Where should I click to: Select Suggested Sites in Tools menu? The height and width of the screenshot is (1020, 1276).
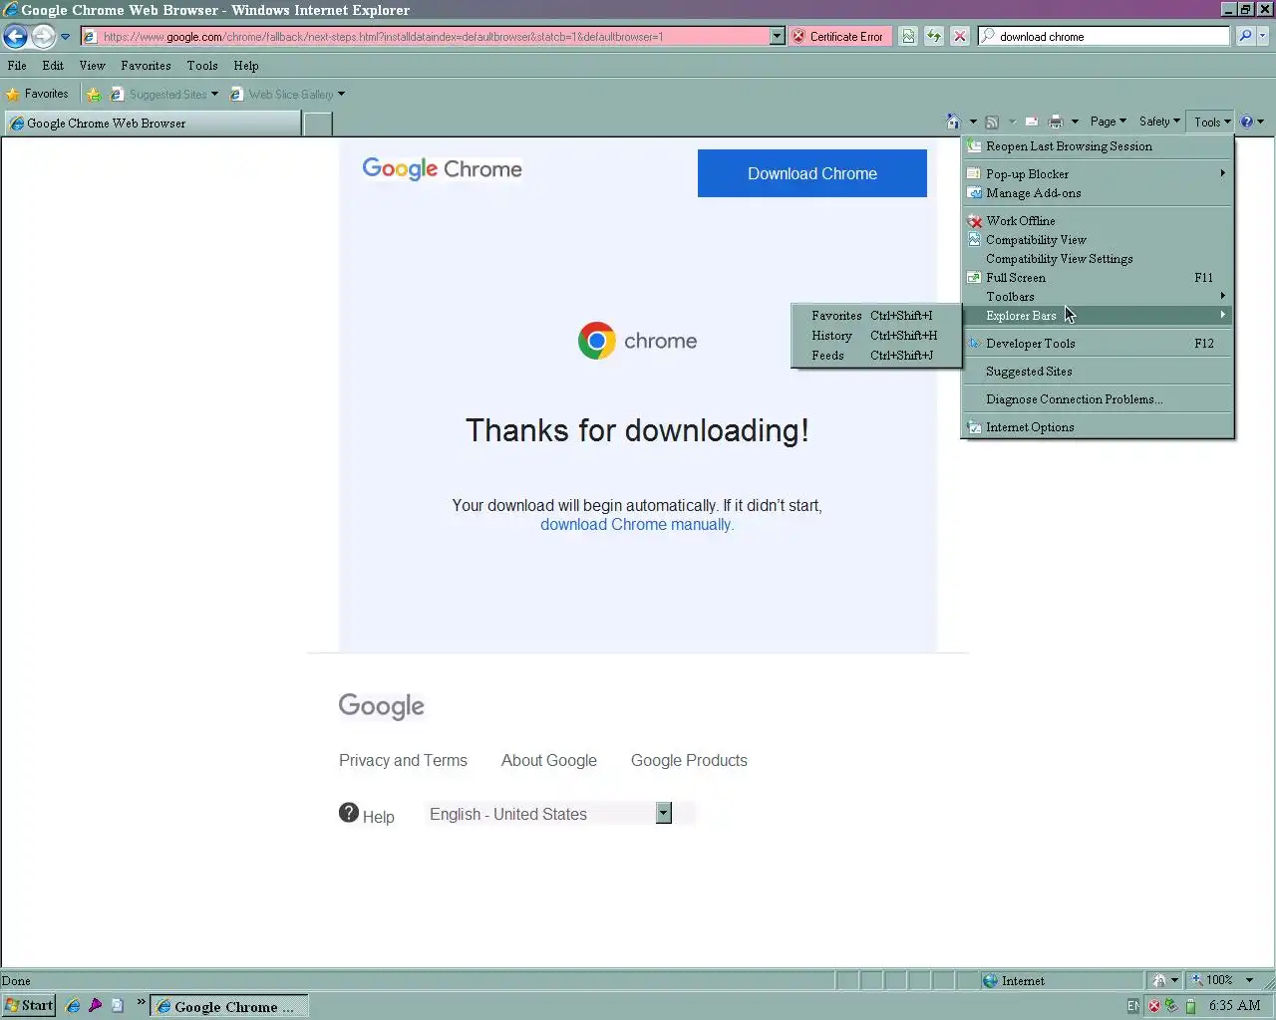(1098, 372)
